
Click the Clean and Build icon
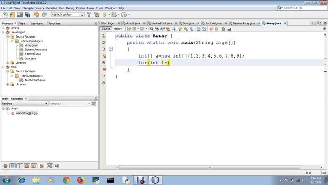point(97,15)
